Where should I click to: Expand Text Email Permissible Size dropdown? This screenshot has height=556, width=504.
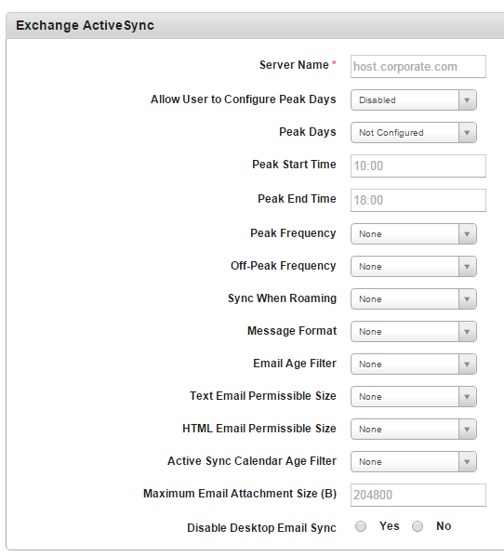[414, 396]
